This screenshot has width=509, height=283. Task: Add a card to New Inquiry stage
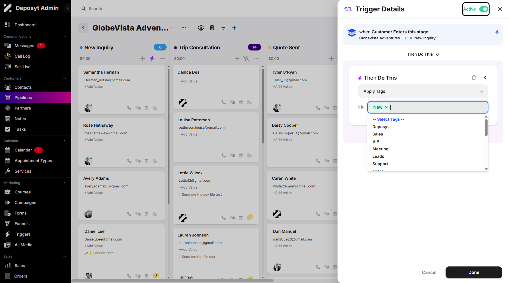point(143,58)
